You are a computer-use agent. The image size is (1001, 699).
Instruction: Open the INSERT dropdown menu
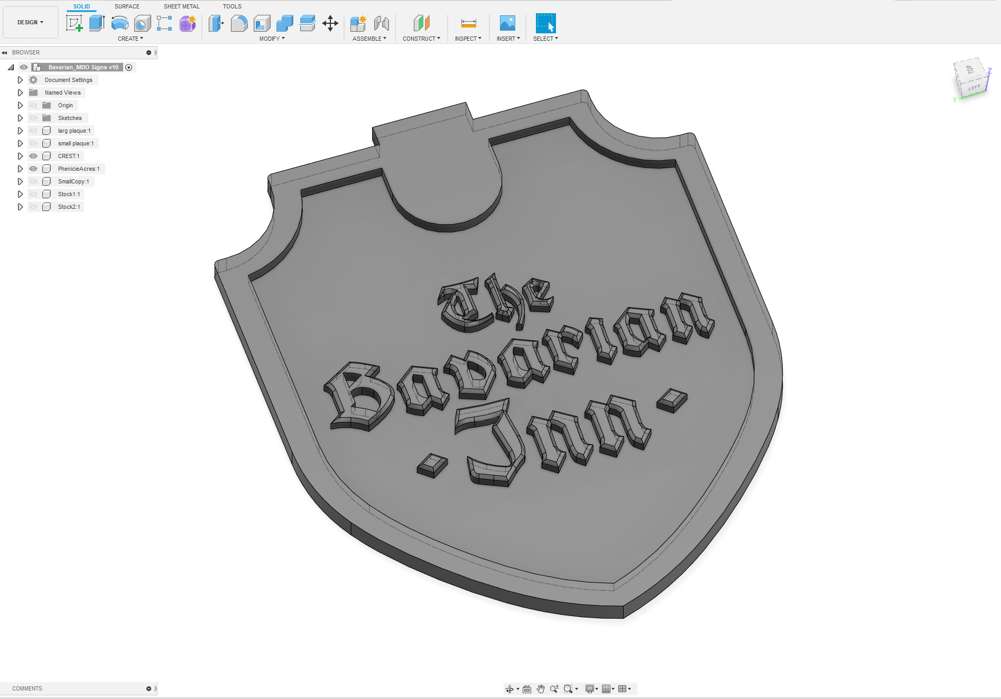coord(508,39)
